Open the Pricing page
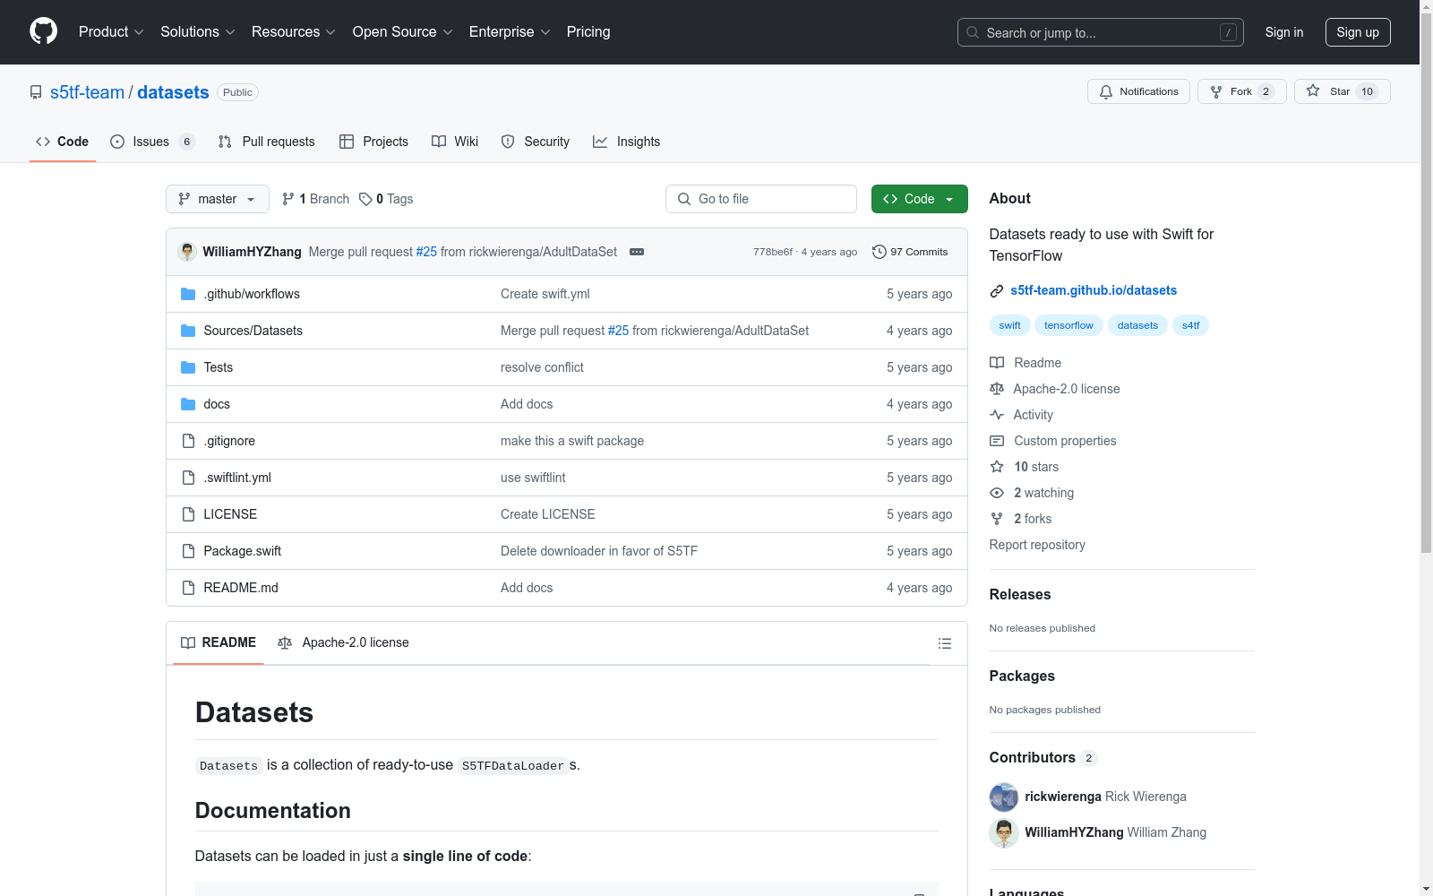 tap(588, 32)
